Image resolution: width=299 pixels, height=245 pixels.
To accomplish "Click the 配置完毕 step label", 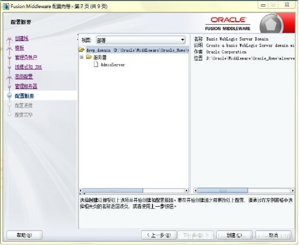I will tap(24, 115).
